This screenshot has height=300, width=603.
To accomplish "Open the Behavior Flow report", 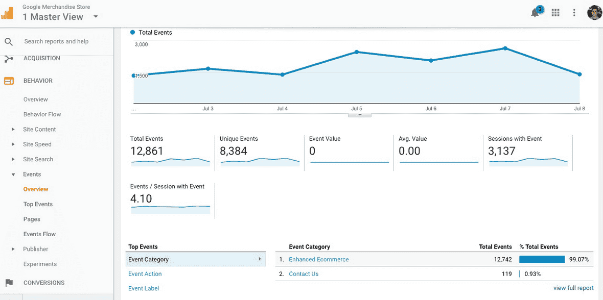I will pos(42,114).
